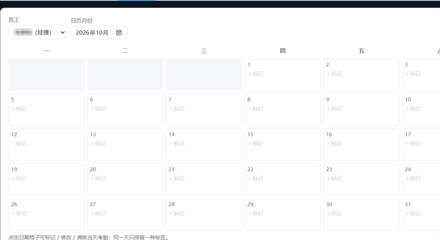The width and height of the screenshot is (440, 240).
Task: Add a mark on October 1
Action: point(255,74)
